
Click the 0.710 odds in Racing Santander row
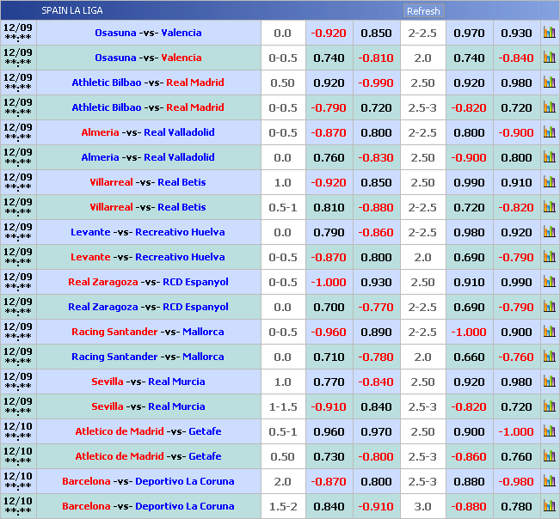click(x=329, y=357)
